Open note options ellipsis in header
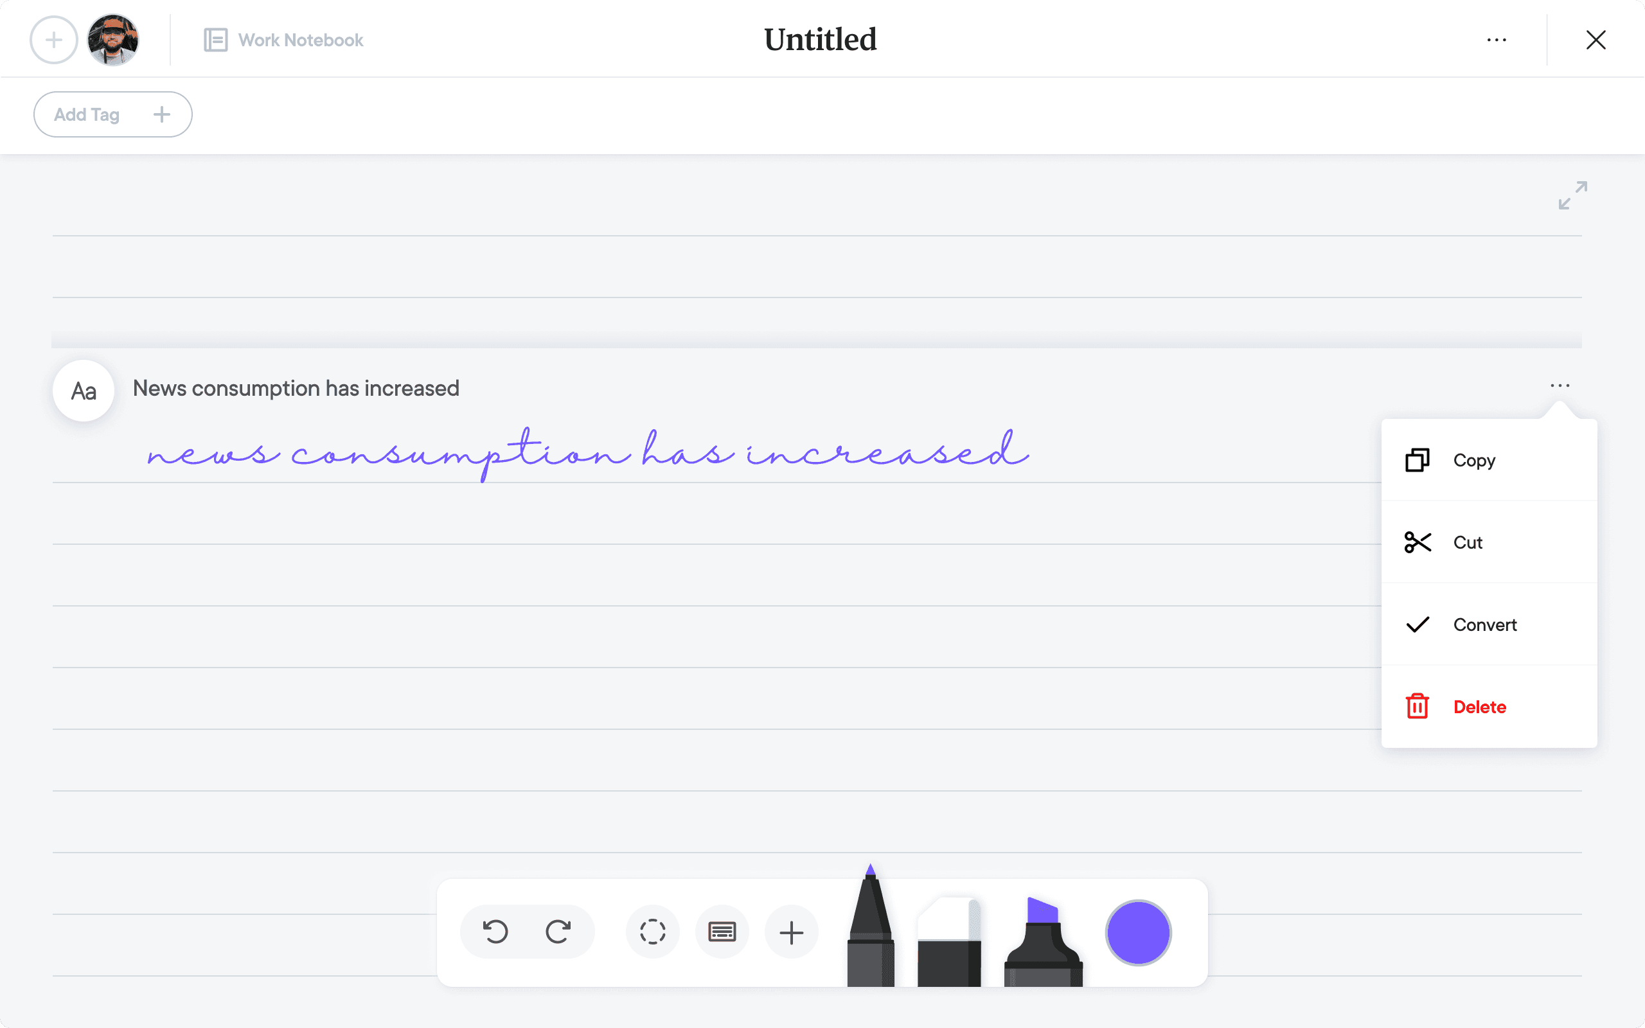 pyautogui.click(x=1496, y=40)
